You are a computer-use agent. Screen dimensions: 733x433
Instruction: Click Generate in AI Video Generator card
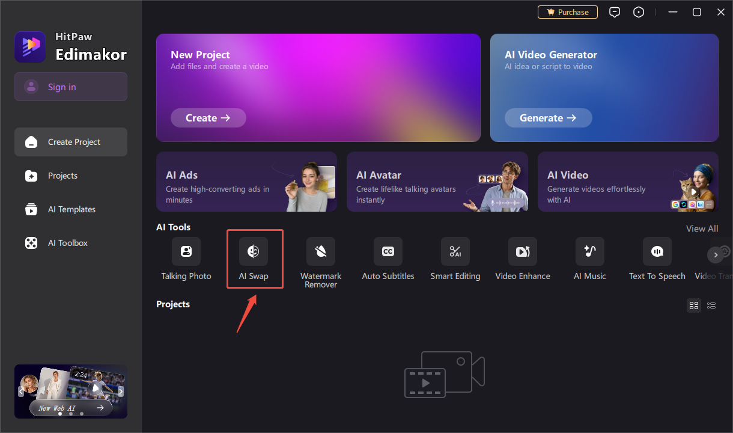point(548,118)
